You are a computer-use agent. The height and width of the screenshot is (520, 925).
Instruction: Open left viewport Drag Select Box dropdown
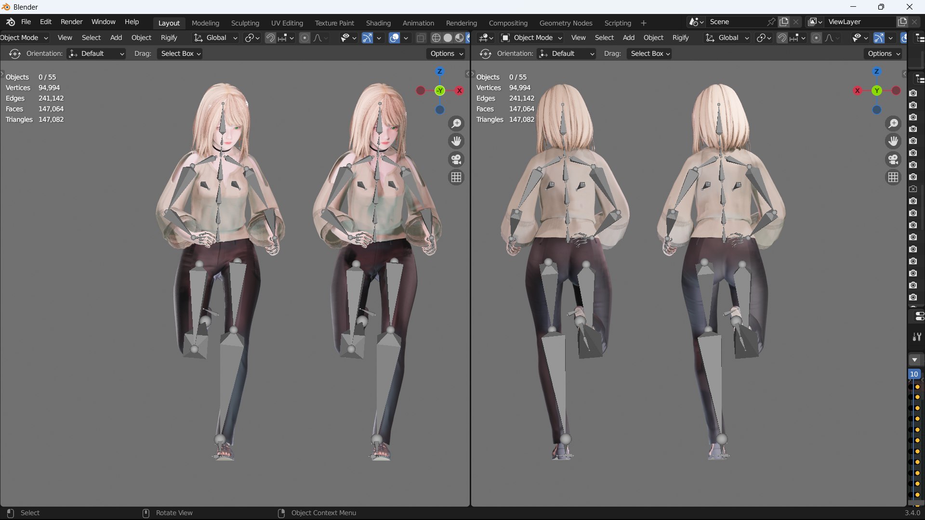(x=180, y=53)
